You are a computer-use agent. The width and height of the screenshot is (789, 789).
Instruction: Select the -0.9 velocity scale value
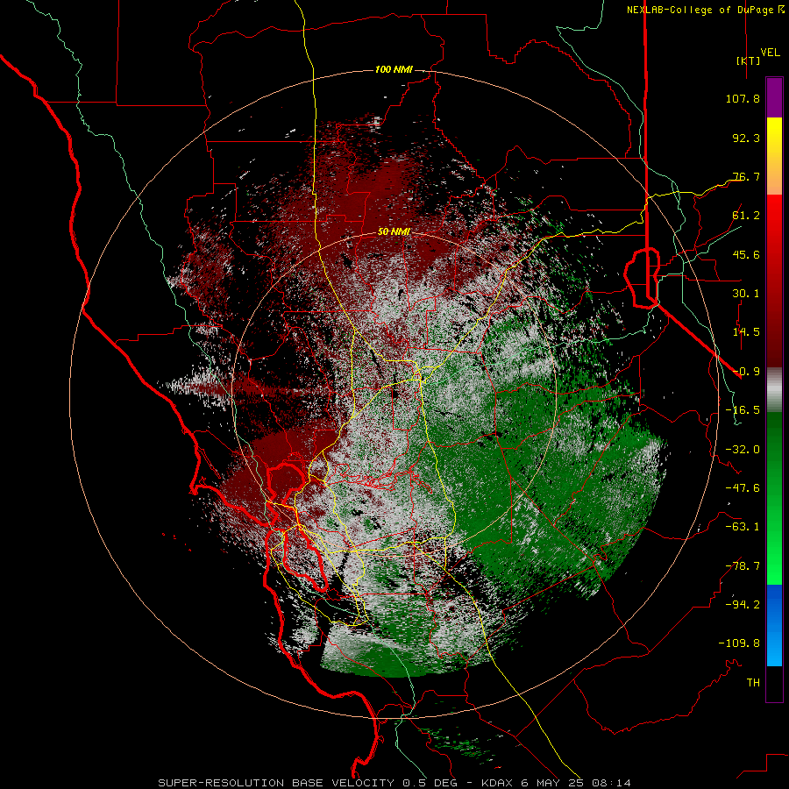[746, 372]
